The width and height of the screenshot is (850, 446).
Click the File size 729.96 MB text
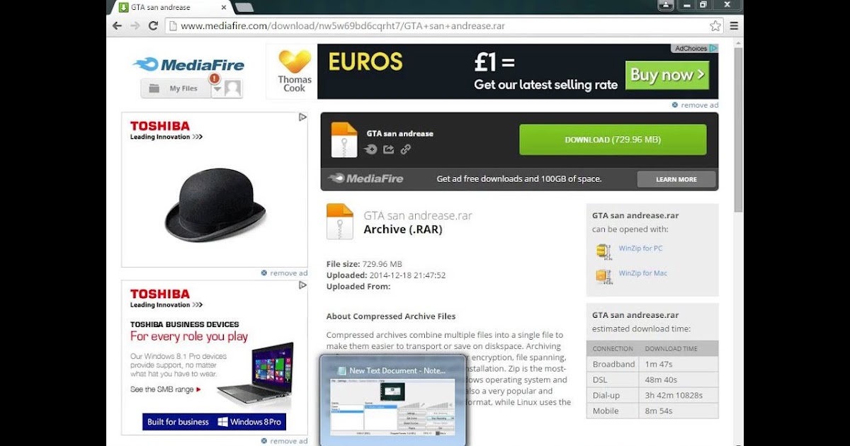coord(364,264)
